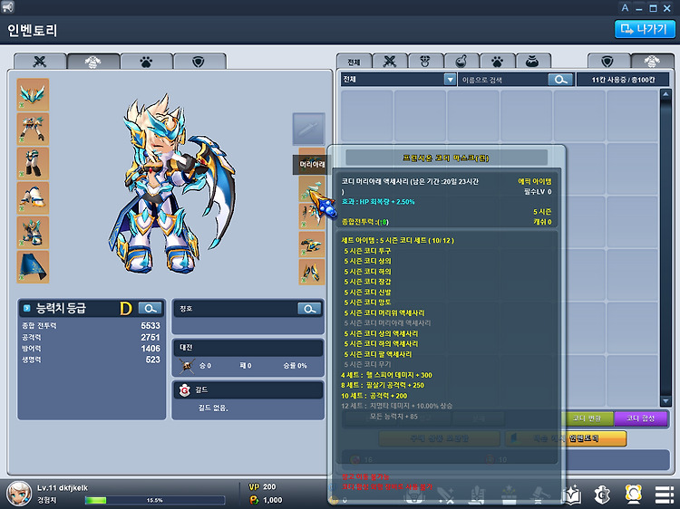
Task: Open the 칭호 title magnifier button
Action: (310, 309)
